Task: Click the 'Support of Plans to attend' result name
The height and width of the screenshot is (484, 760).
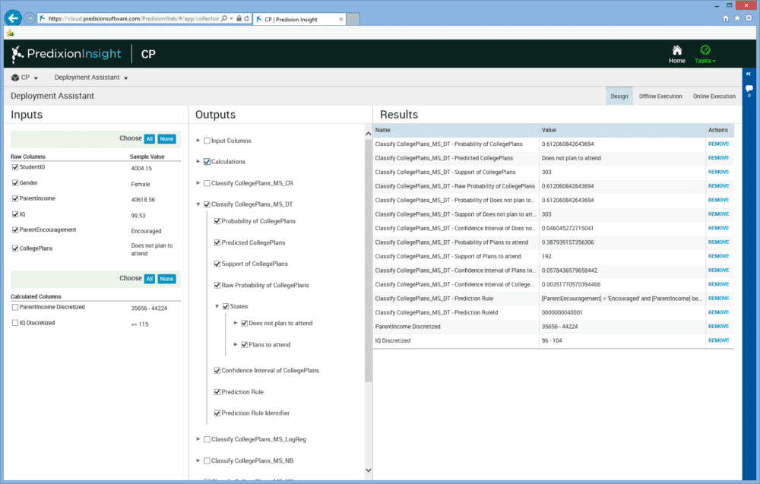Action: pos(448,256)
